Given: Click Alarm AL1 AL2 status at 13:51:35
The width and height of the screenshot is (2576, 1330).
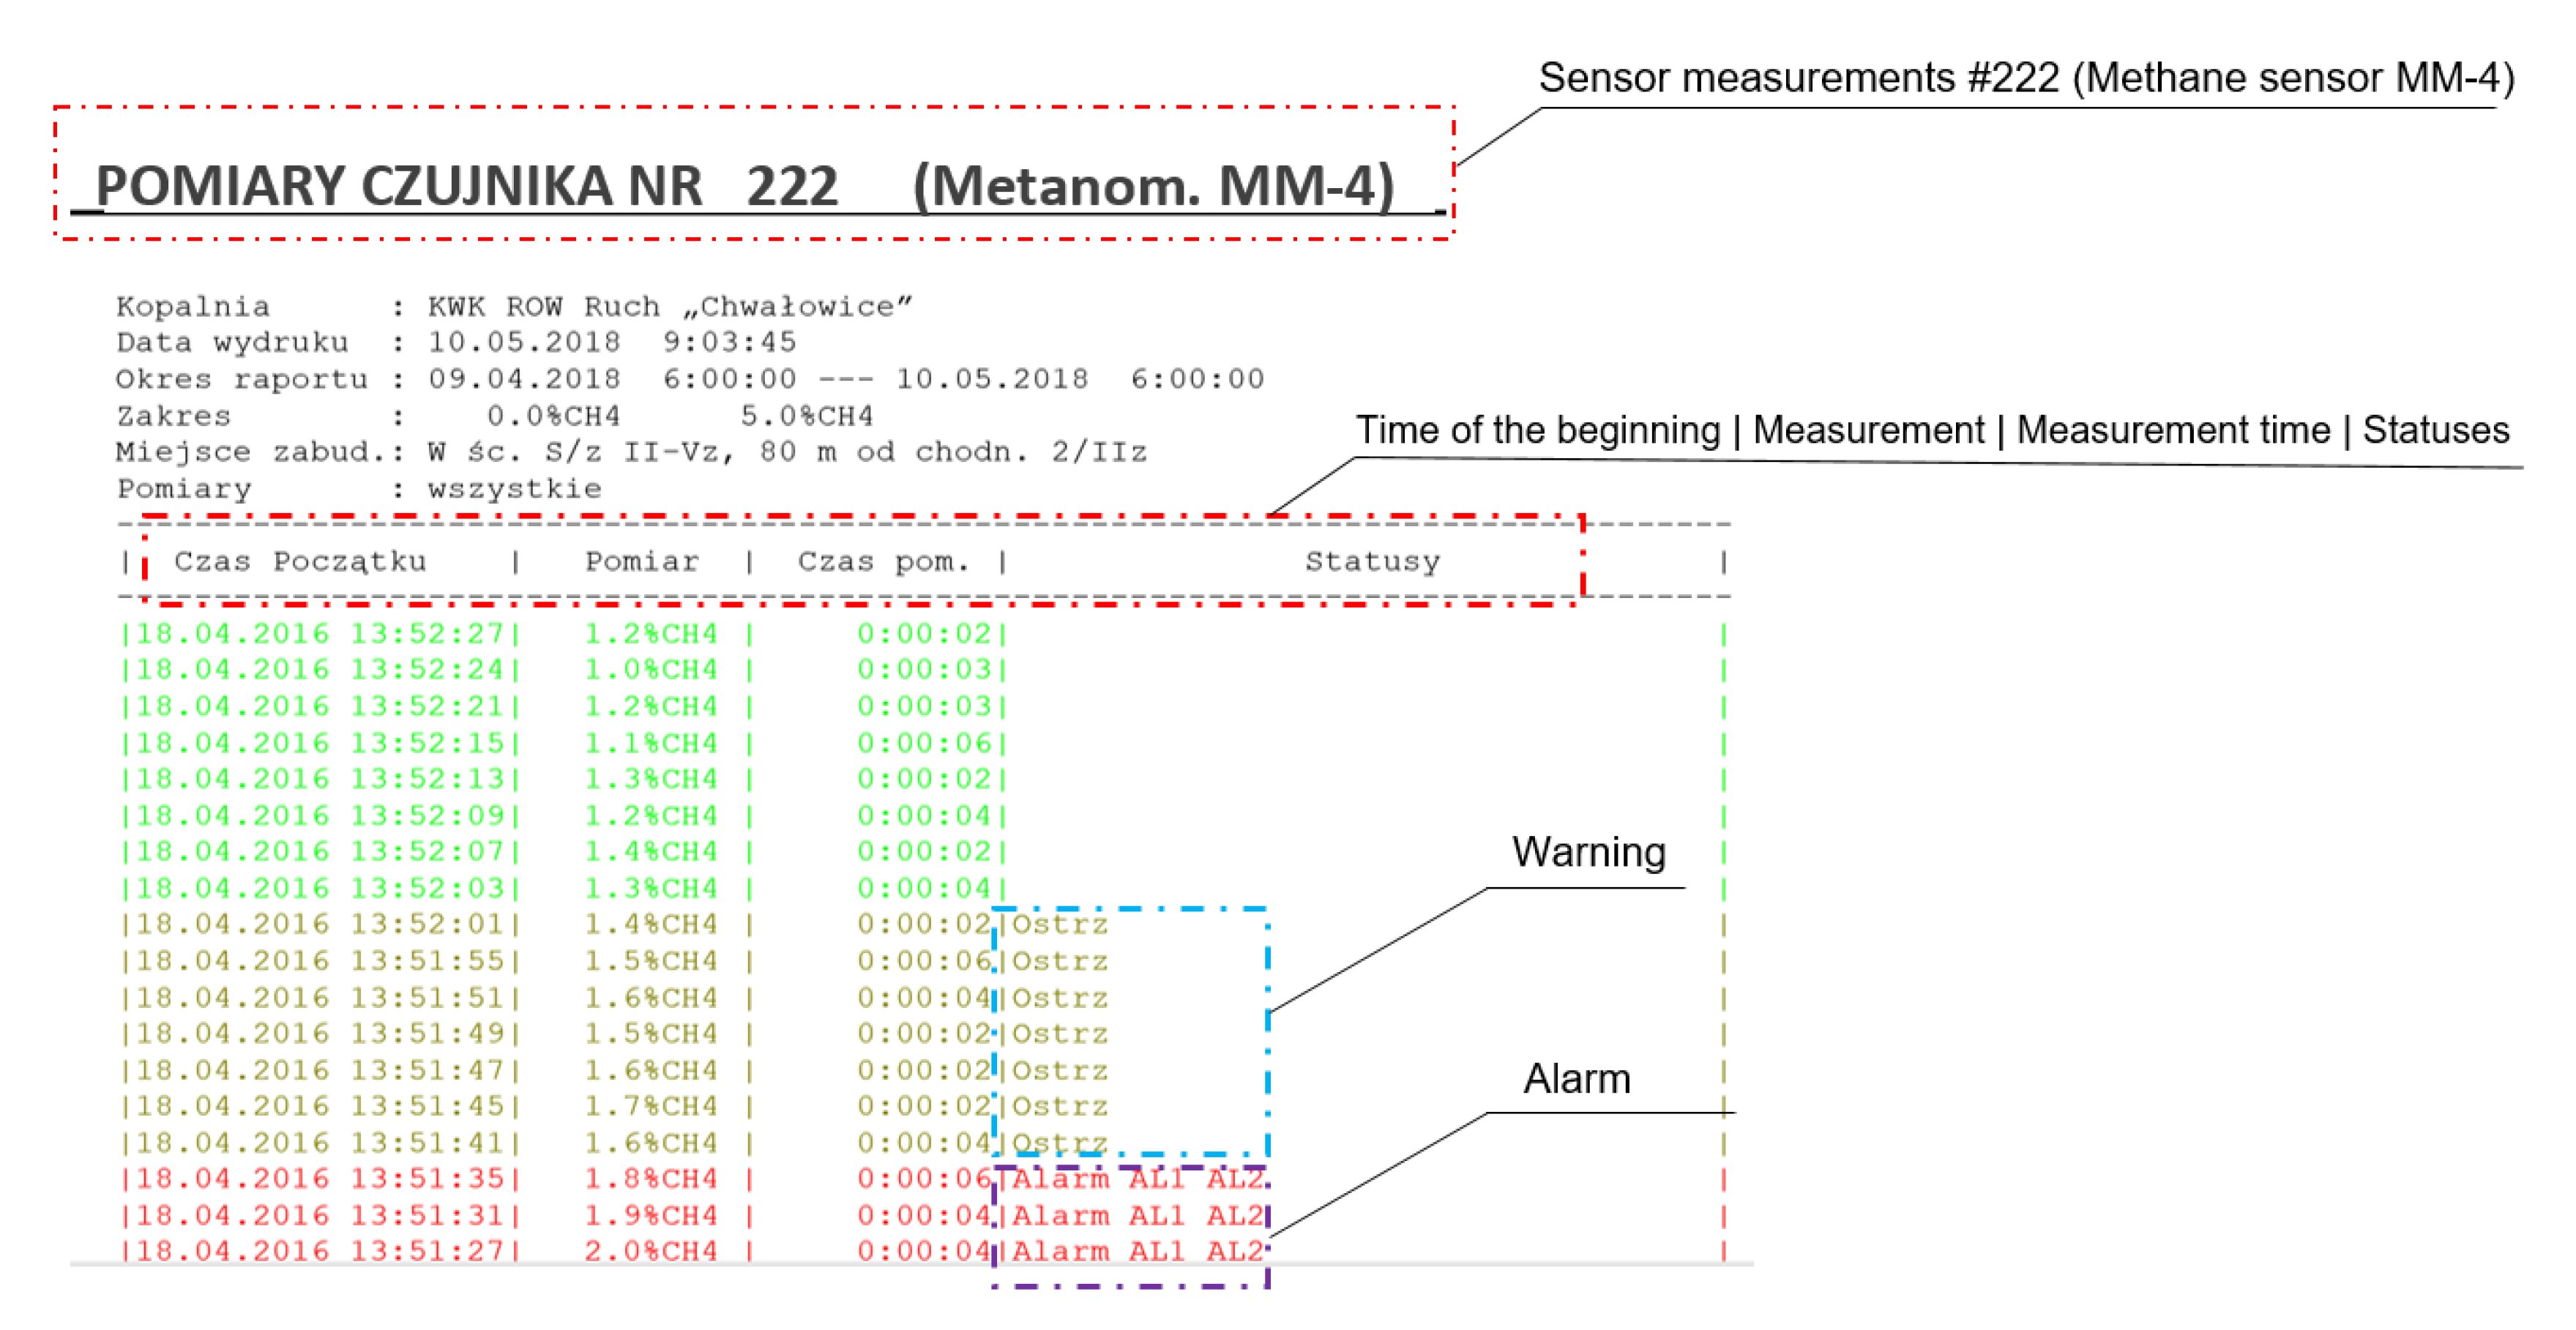Looking at the screenshot, I should [x=1138, y=1179].
